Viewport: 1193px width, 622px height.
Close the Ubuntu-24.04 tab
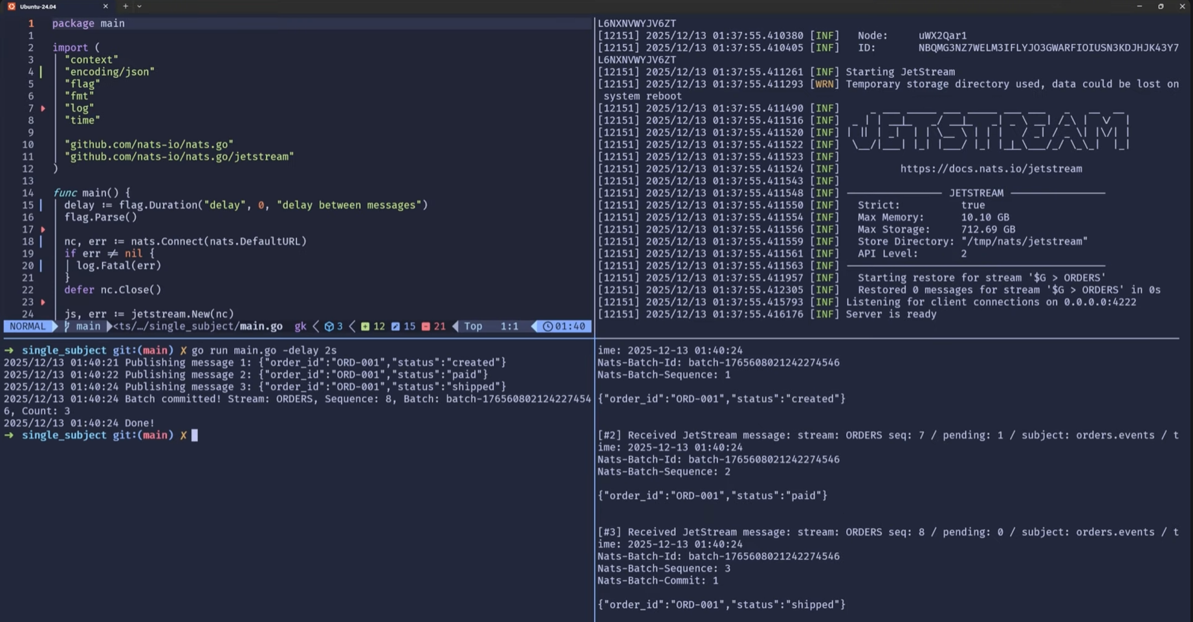click(x=105, y=6)
